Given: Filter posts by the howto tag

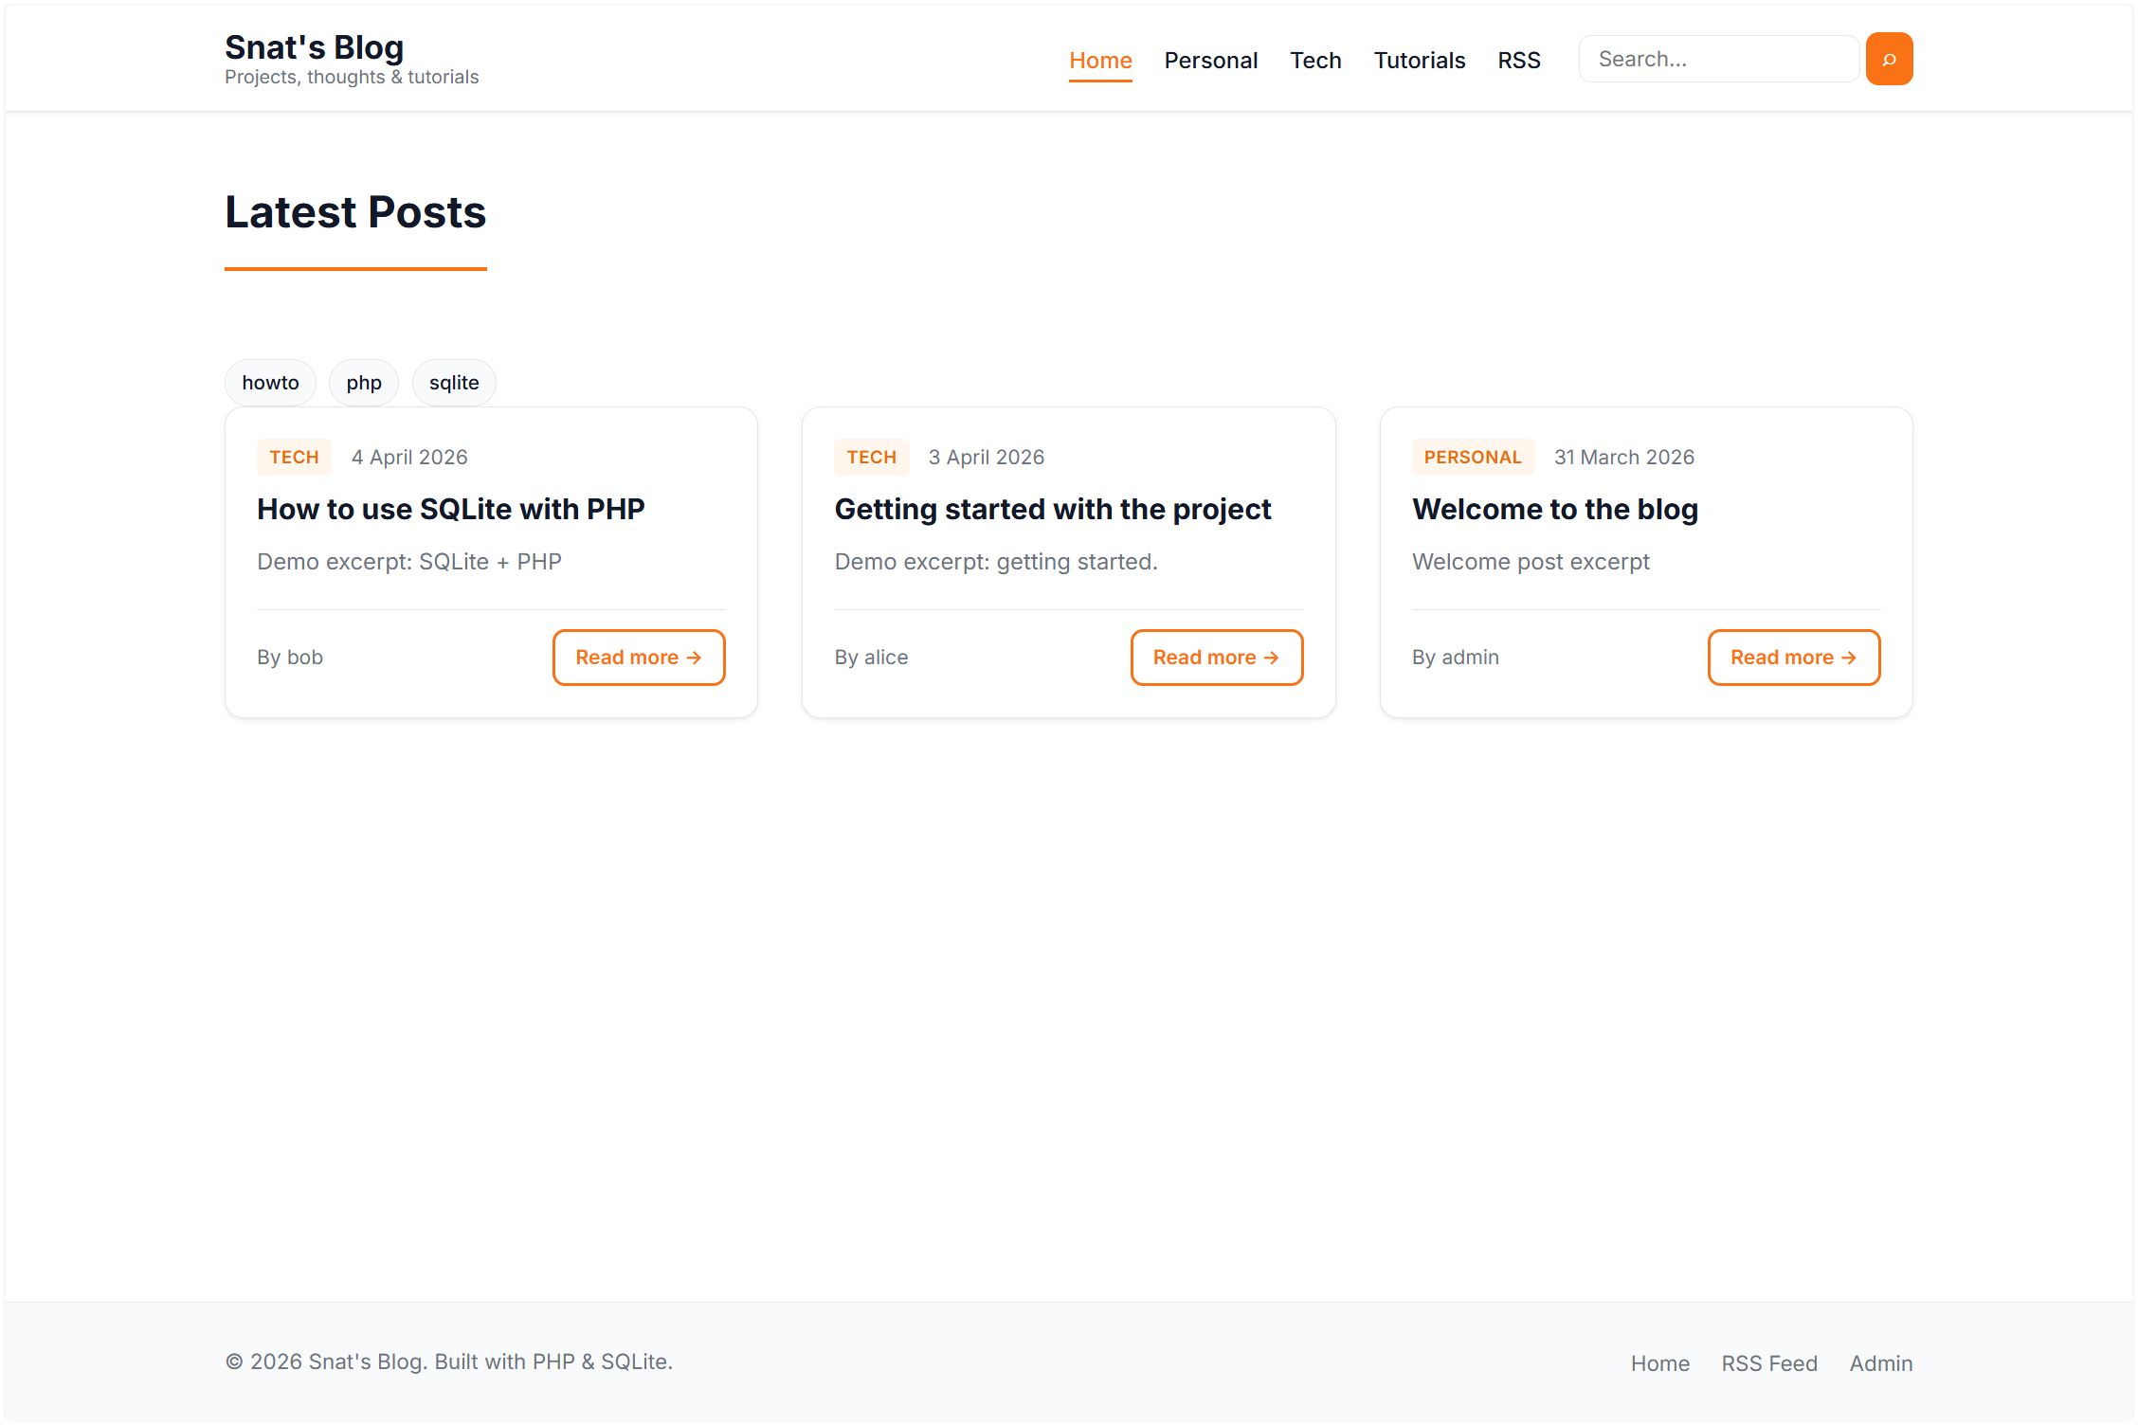Looking at the screenshot, I should pyautogui.click(x=269, y=382).
